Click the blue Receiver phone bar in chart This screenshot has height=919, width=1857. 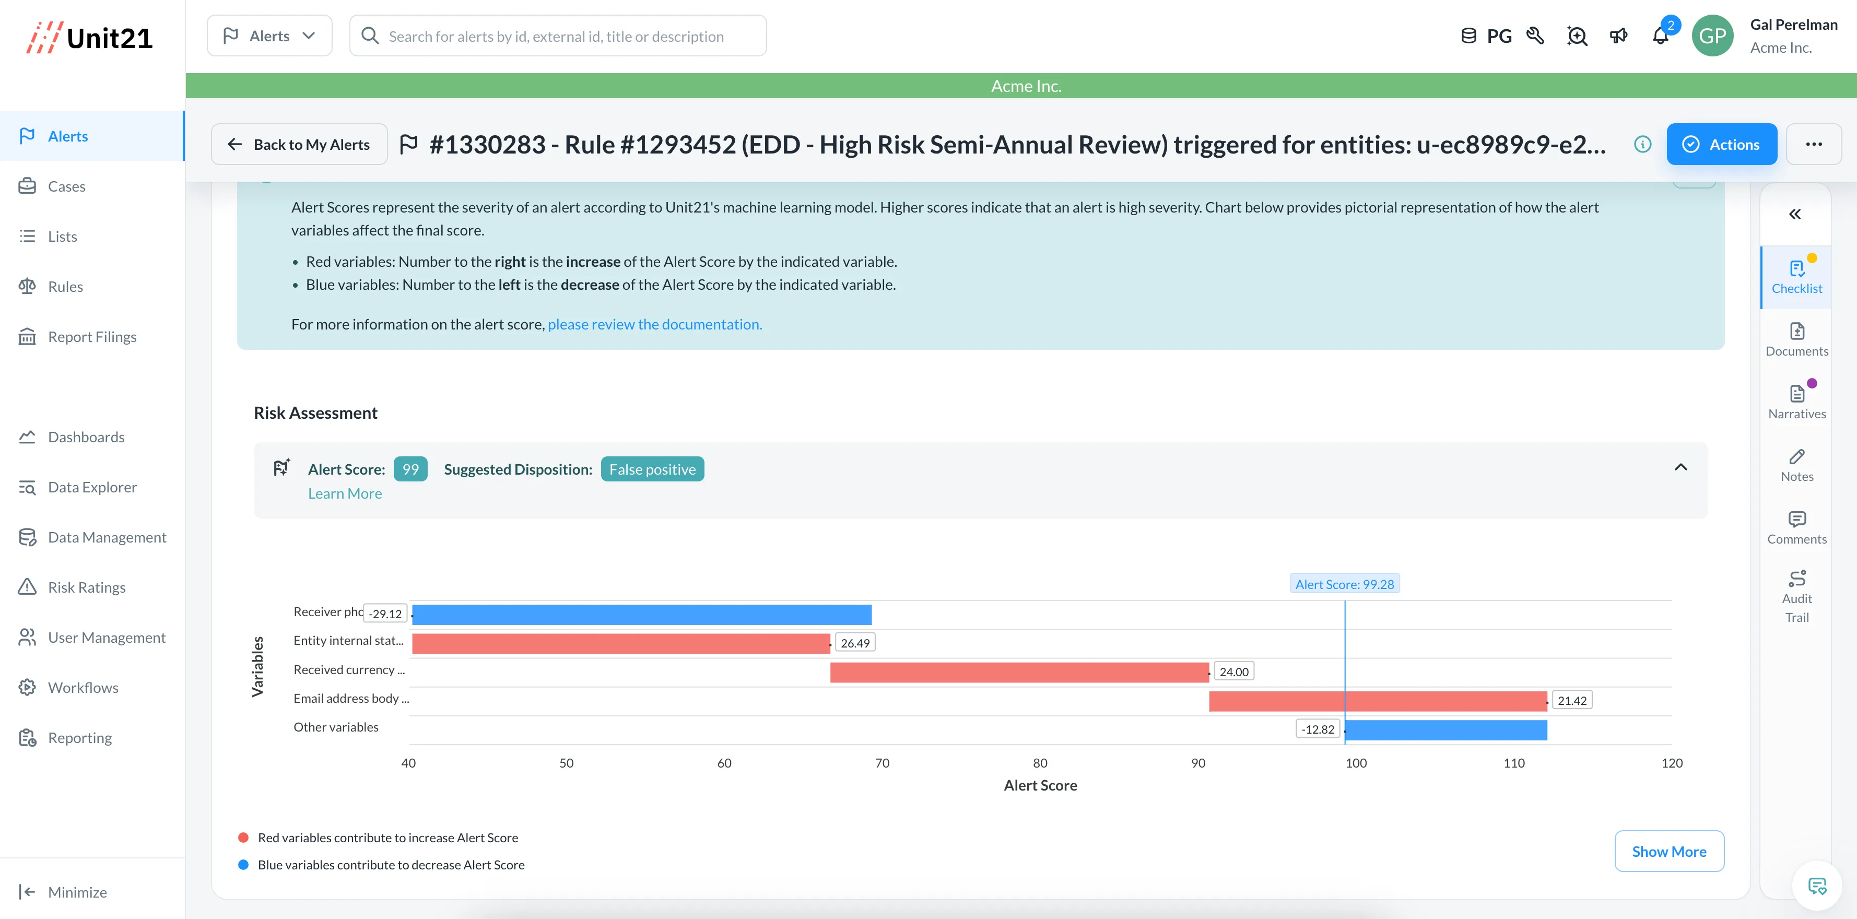642,615
